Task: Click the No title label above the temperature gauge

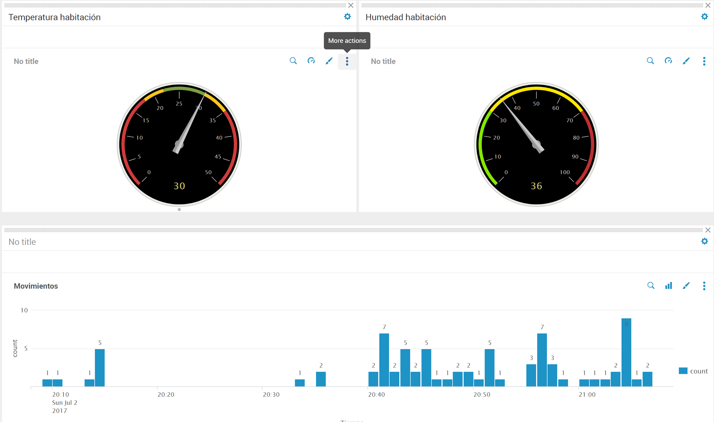Action: tap(26, 61)
